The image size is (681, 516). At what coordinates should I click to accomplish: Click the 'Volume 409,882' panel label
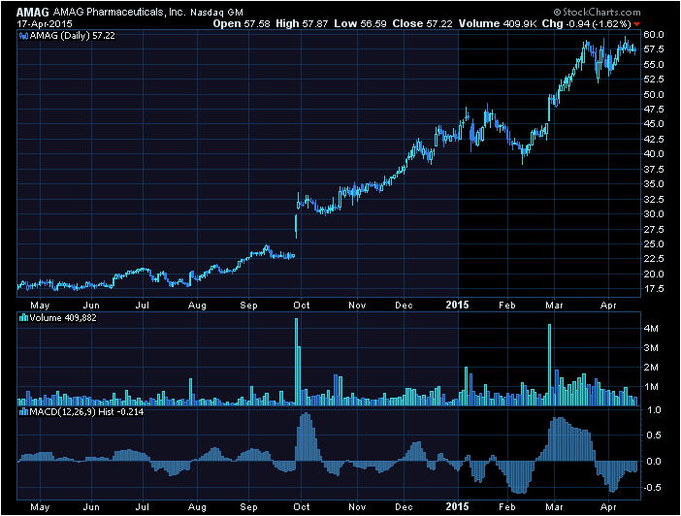63,318
